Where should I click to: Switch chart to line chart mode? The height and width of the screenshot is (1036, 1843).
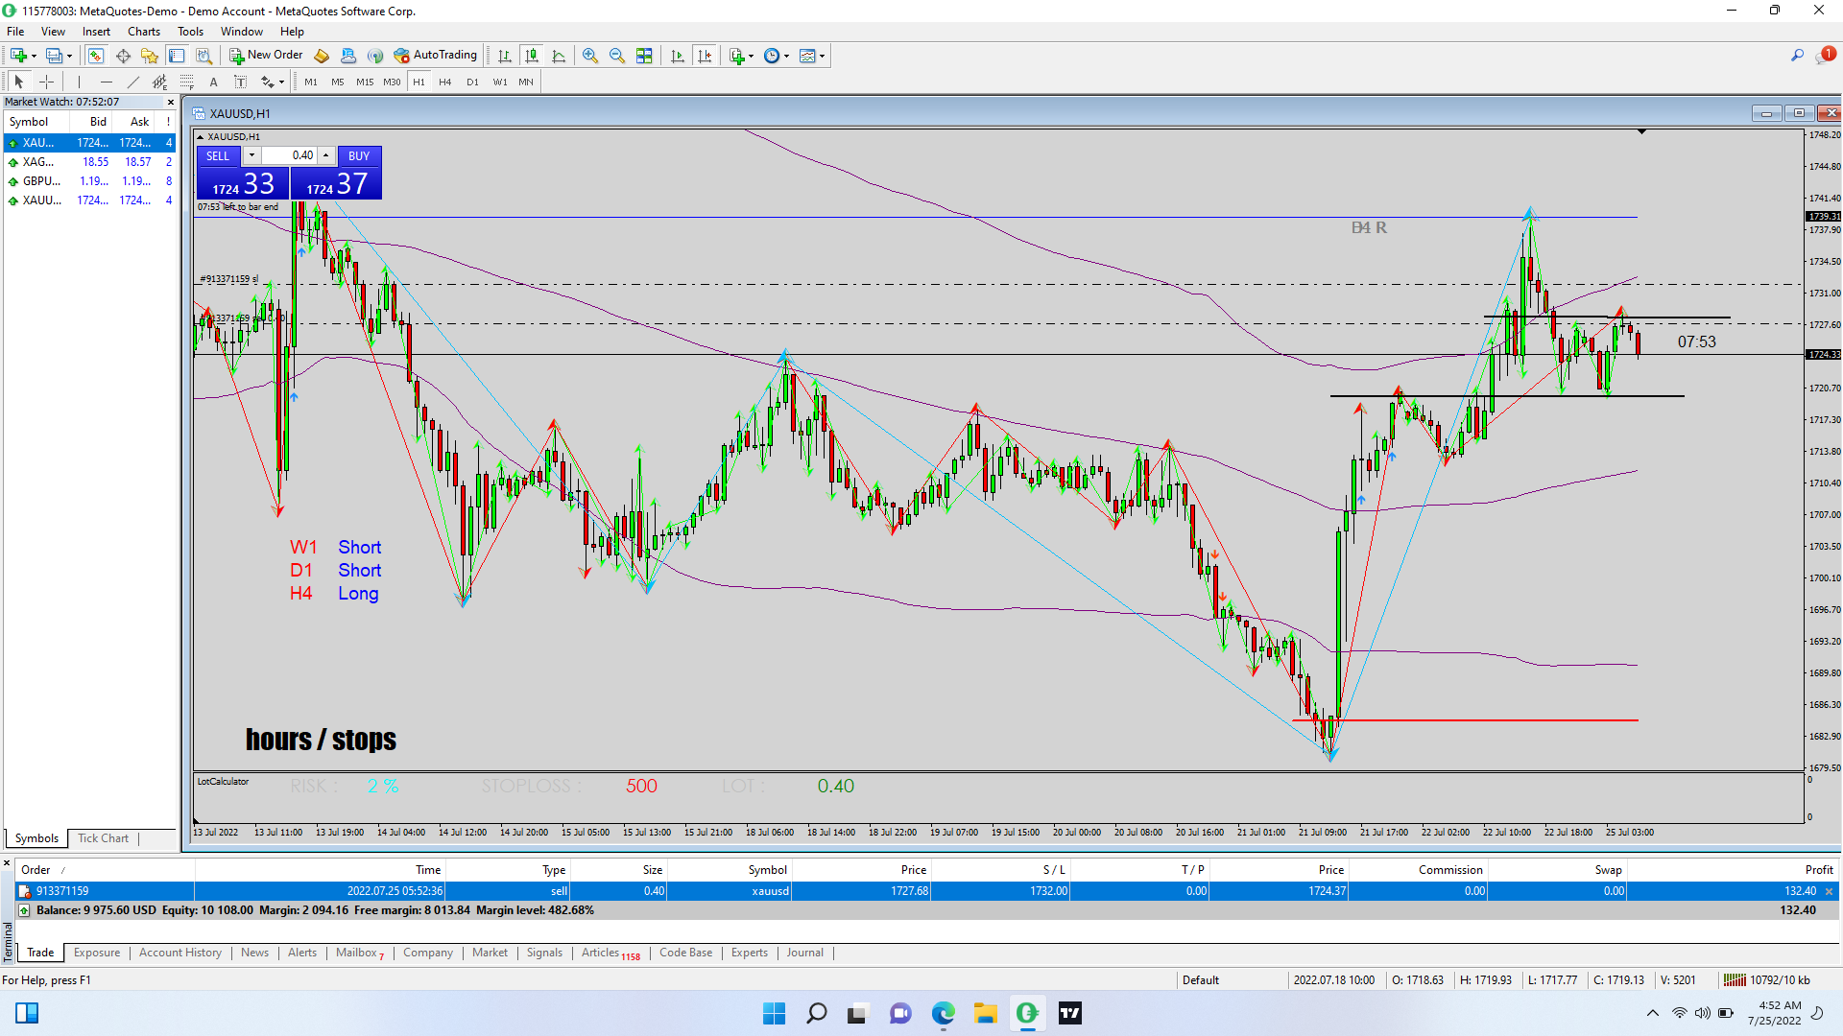(559, 56)
